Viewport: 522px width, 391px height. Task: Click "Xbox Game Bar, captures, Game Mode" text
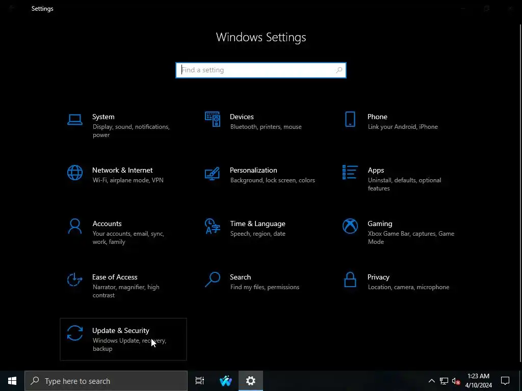tap(411, 238)
